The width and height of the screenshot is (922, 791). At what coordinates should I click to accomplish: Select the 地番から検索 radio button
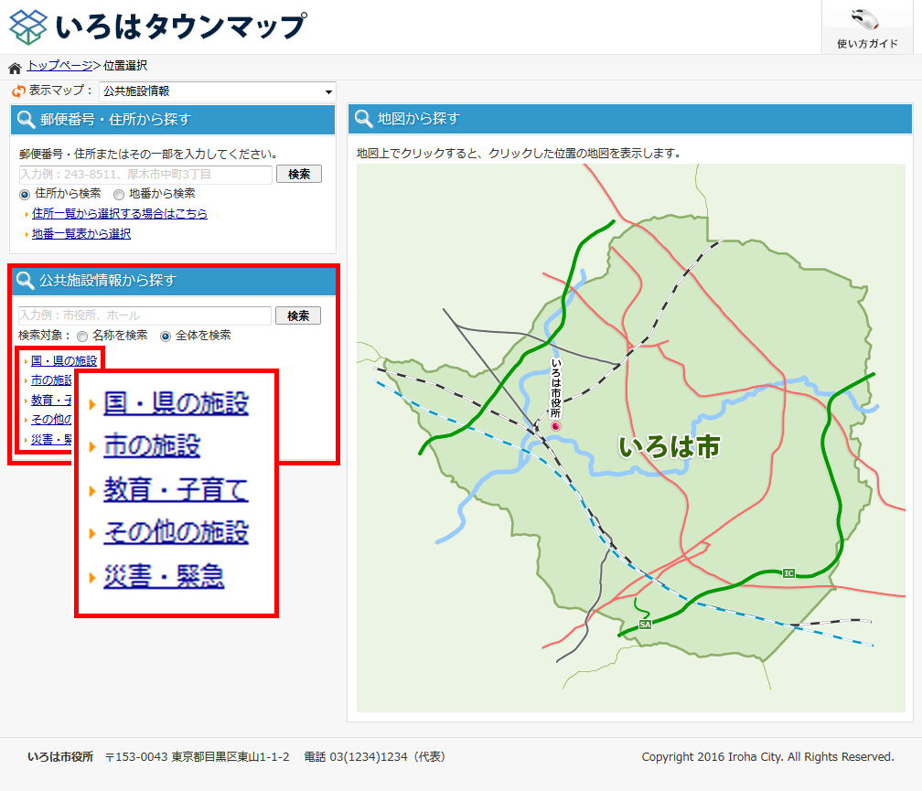point(119,194)
